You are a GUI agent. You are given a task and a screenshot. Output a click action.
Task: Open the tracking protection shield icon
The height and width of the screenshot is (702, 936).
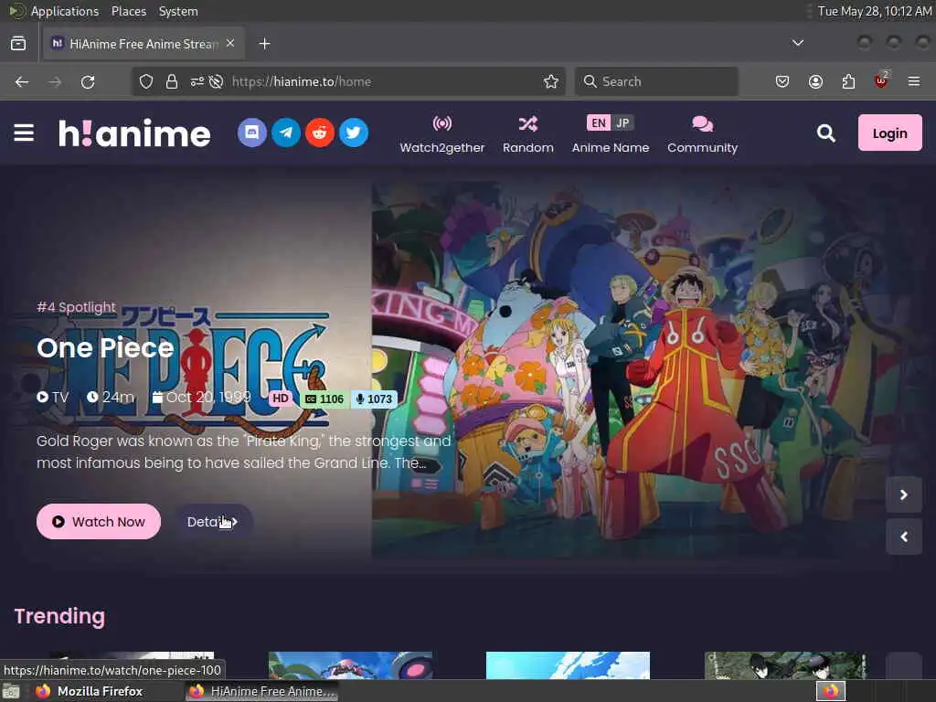click(x=146, y=81)
